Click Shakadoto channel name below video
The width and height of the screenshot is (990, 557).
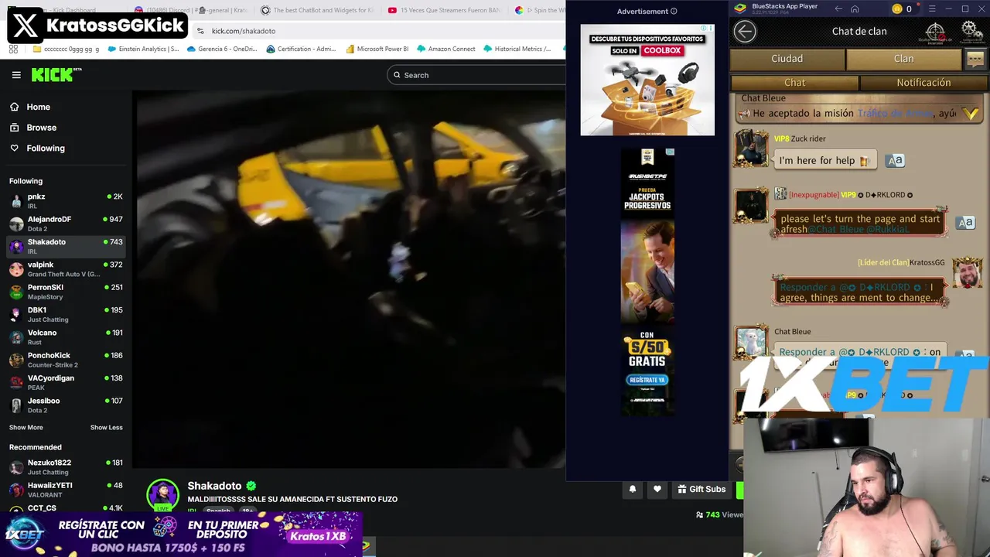coord(214,486)
